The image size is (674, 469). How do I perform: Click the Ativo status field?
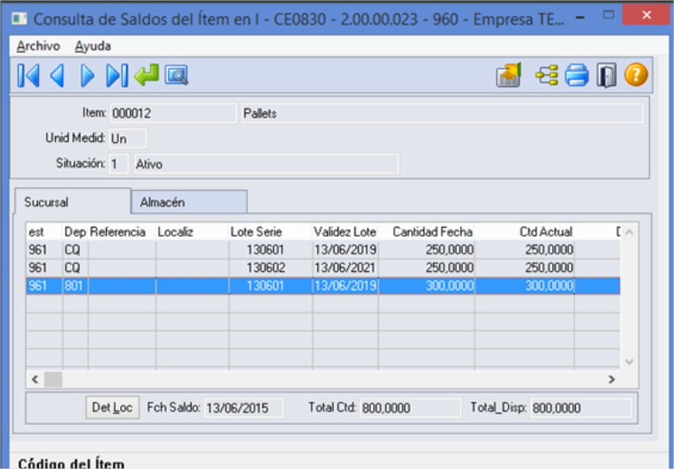coord(267,163)
